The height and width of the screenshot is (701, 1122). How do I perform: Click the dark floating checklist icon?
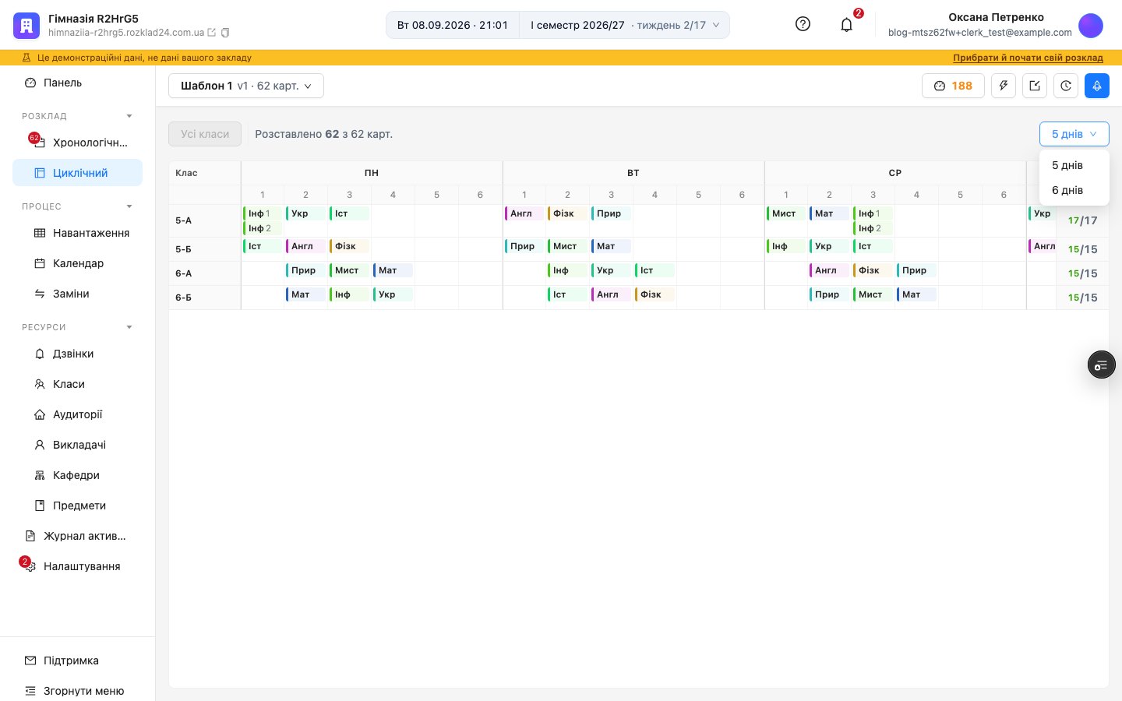click(1102, 365)
